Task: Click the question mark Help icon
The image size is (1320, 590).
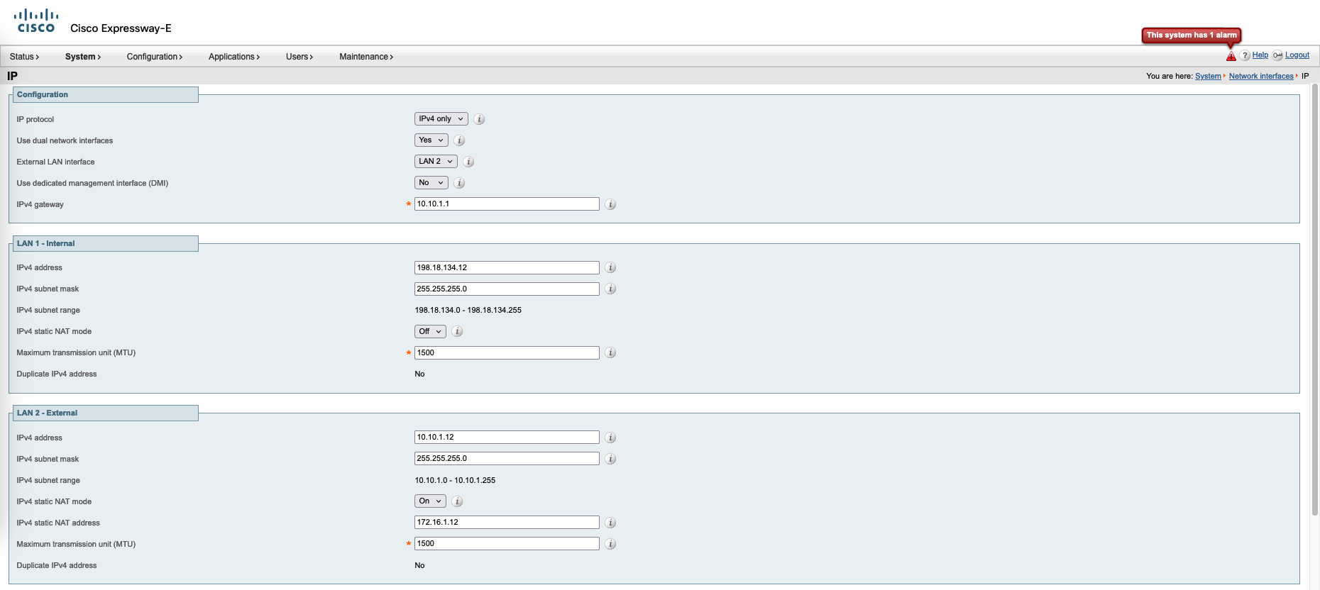Action: [x=1245, y=55]
